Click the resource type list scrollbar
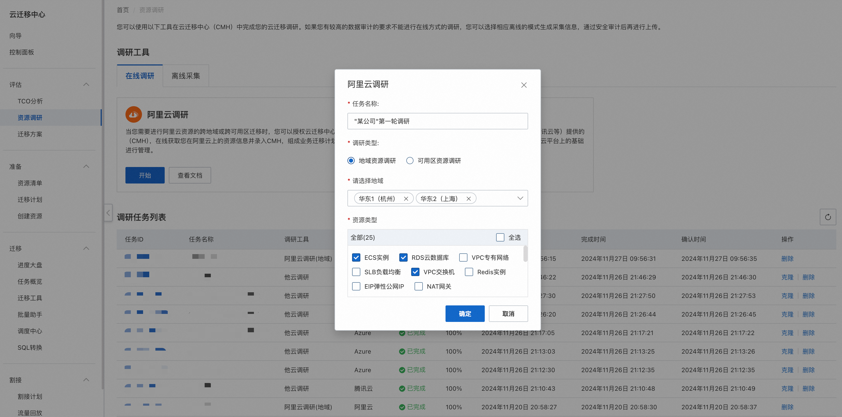This screenshot has width=842, height=417. (525, 254)
